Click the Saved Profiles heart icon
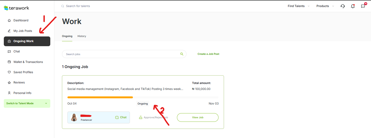This screenshot has height=138, width=371. pos(9,72)
